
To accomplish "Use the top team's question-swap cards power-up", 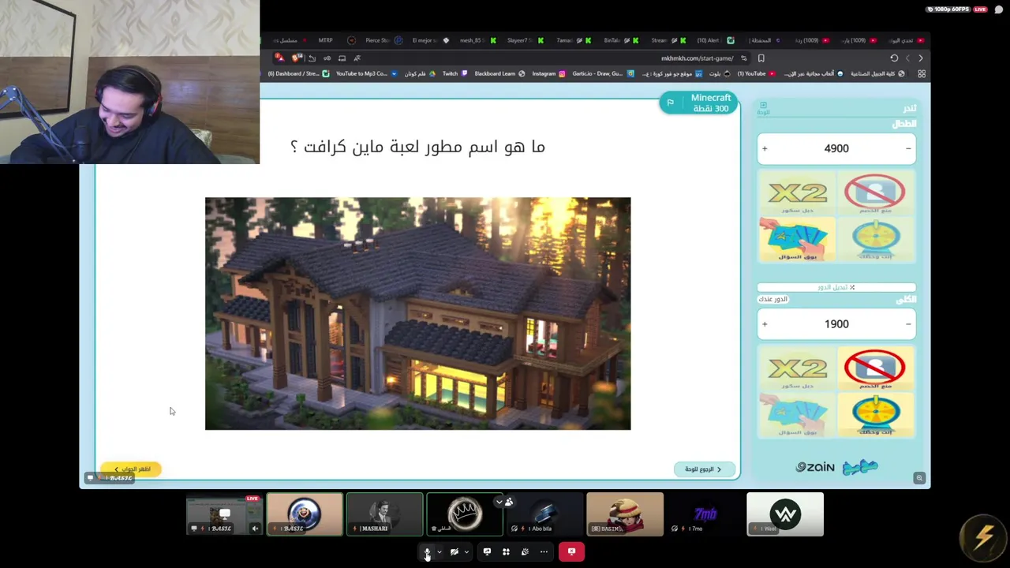I will click(x=797, y=240).
